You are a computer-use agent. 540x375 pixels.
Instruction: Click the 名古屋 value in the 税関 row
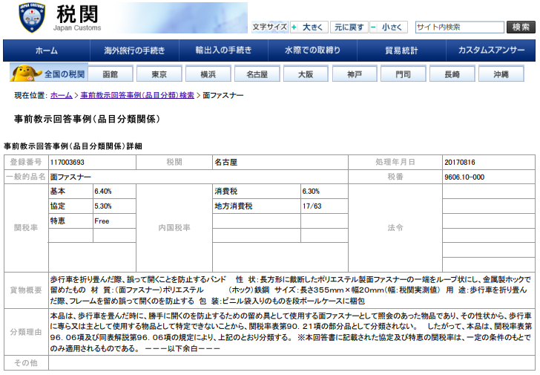click(x=226, y=163)
